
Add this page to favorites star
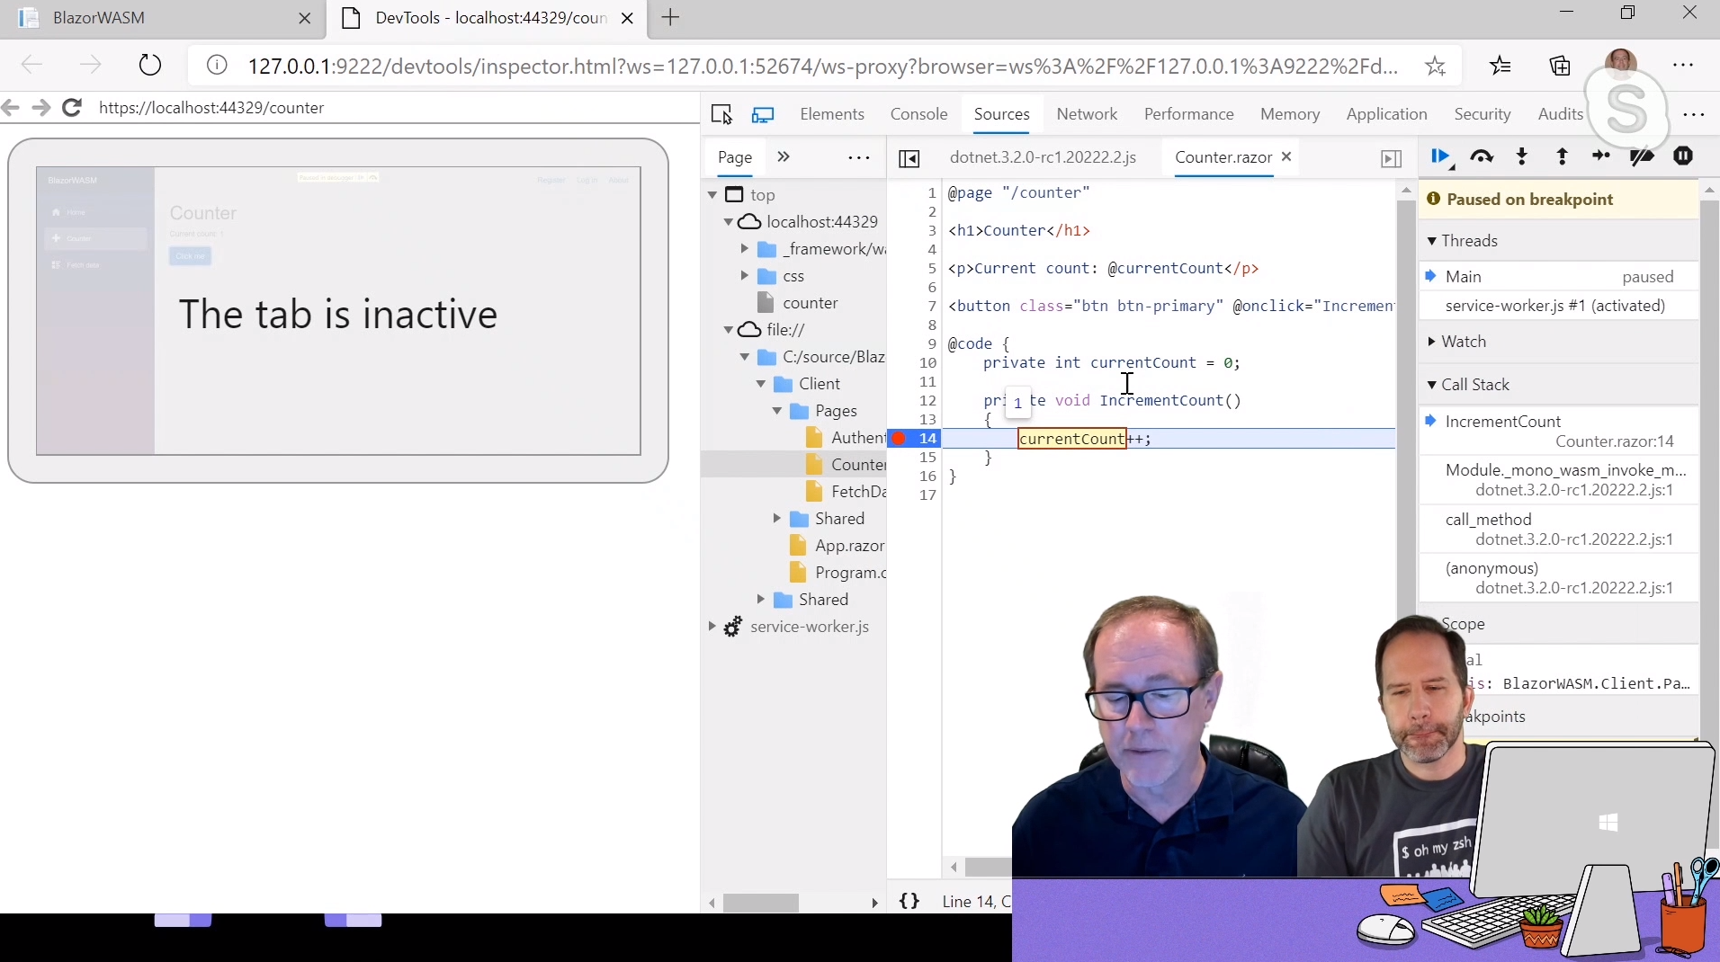click(1435, 66)
